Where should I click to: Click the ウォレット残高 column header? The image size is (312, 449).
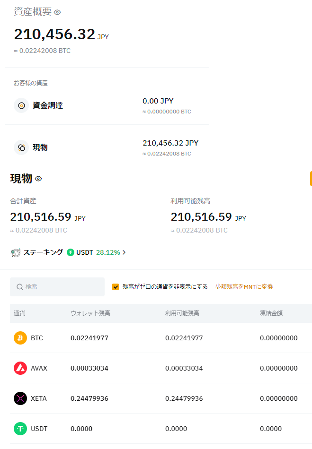[90, 313]
